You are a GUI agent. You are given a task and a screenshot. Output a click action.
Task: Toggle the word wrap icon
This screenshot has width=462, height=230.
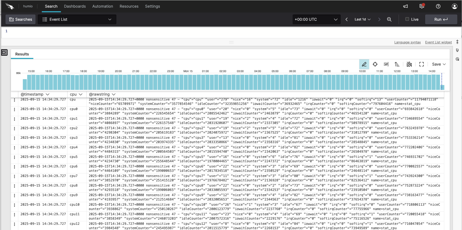coord(386,64)
